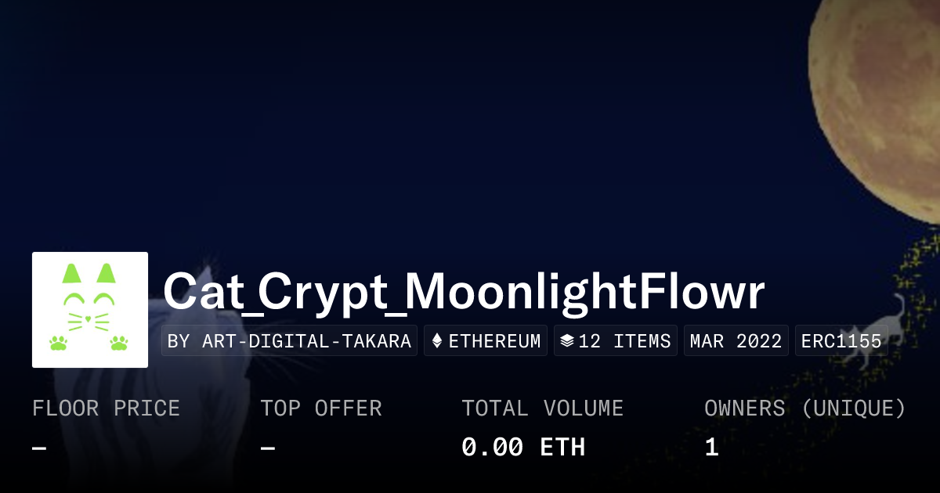Image resolution: width=940 pixels, height=493 pixels.
Task: Open the ART-DIGITAL-TAKARA creator badge
Action: 289,341
